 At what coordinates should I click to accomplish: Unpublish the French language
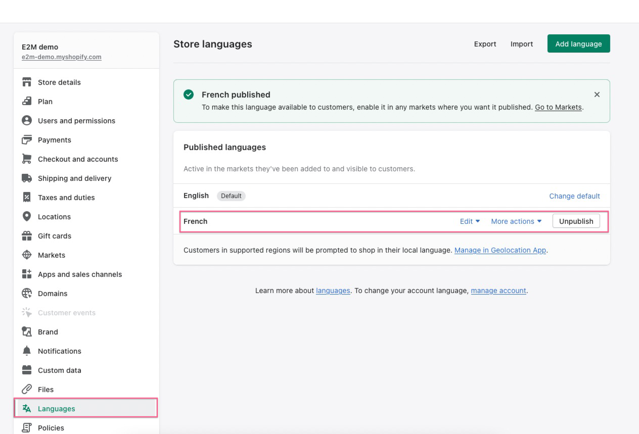point(576,221)
